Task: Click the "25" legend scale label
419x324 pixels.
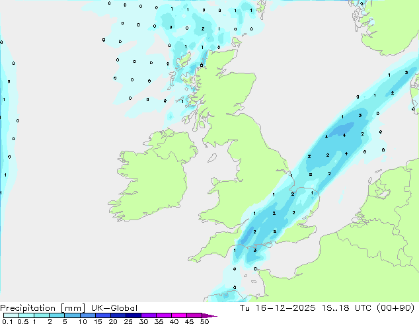Action: [x=128, y=321]
